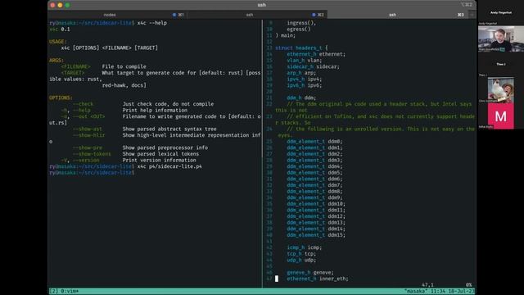Click 'Andy Fingerhut' participant name label

(500, 13)
